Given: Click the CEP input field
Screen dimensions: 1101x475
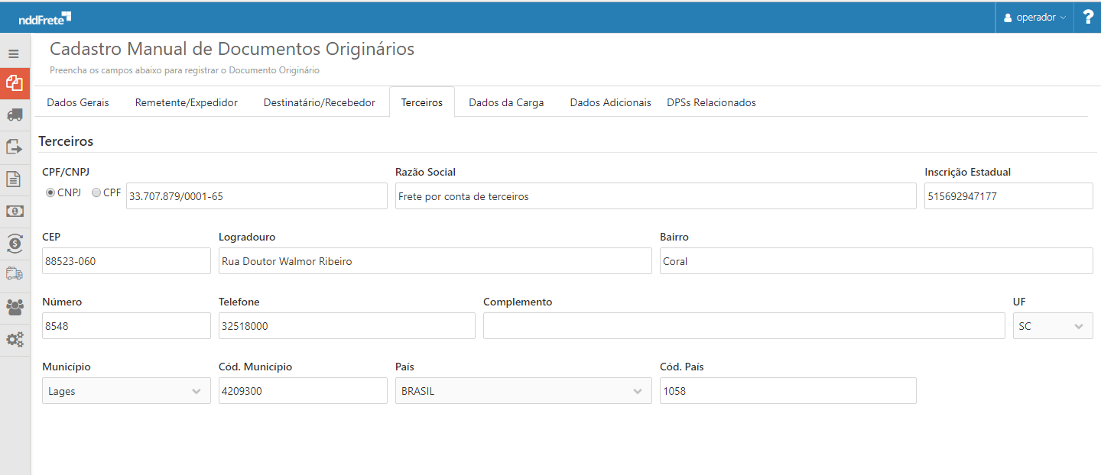Looking at the screenshot, I should pyautogui.click(x=126, y=261).
